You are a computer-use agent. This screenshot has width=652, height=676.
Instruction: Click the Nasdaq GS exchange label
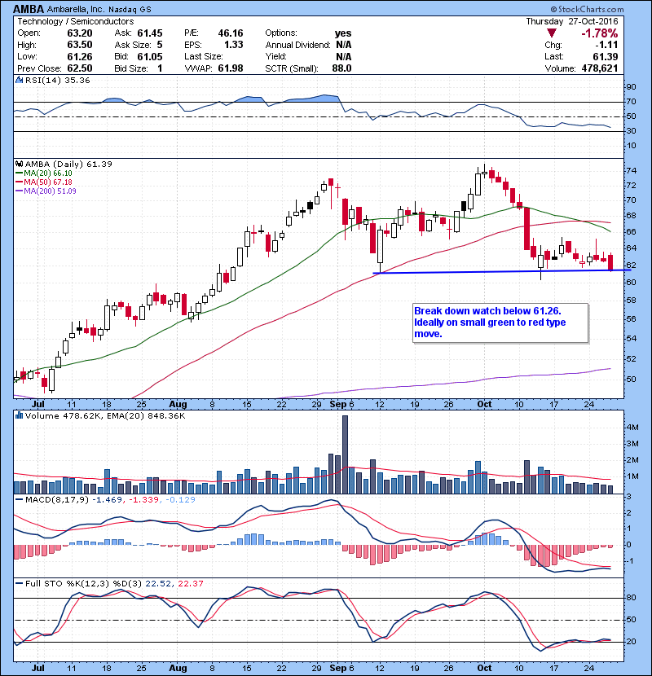click(x=130, y=9)
